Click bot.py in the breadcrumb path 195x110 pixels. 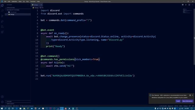pos(36,8)
